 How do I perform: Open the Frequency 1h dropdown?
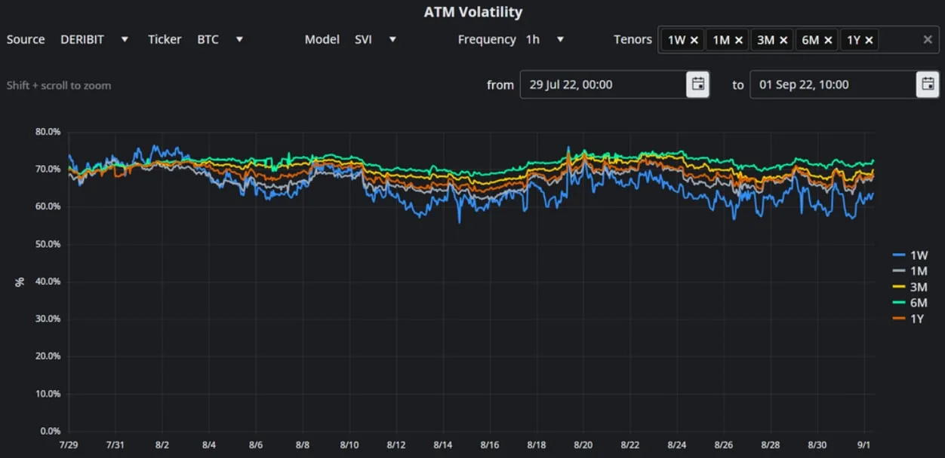(x=545, y=39)
